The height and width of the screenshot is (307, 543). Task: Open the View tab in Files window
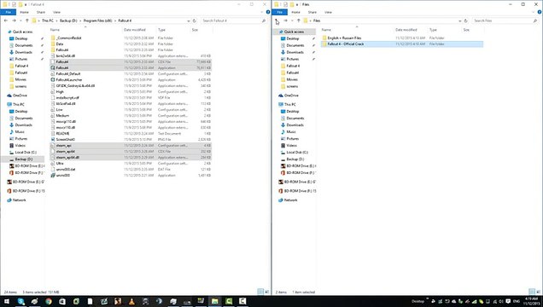328,12
